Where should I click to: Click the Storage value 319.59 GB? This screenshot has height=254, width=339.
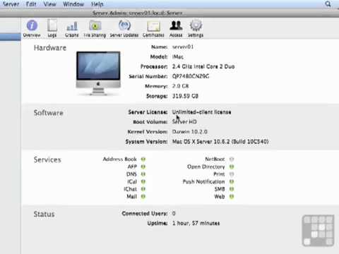click(185, 96)
